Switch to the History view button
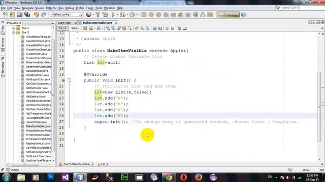 [75, 28]
